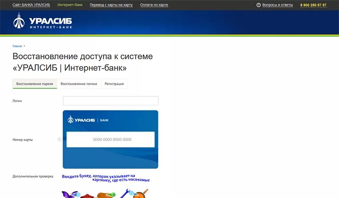339x198 pixels.
Task: Go to Перевод с карты на карту
Action: [111, 5]
